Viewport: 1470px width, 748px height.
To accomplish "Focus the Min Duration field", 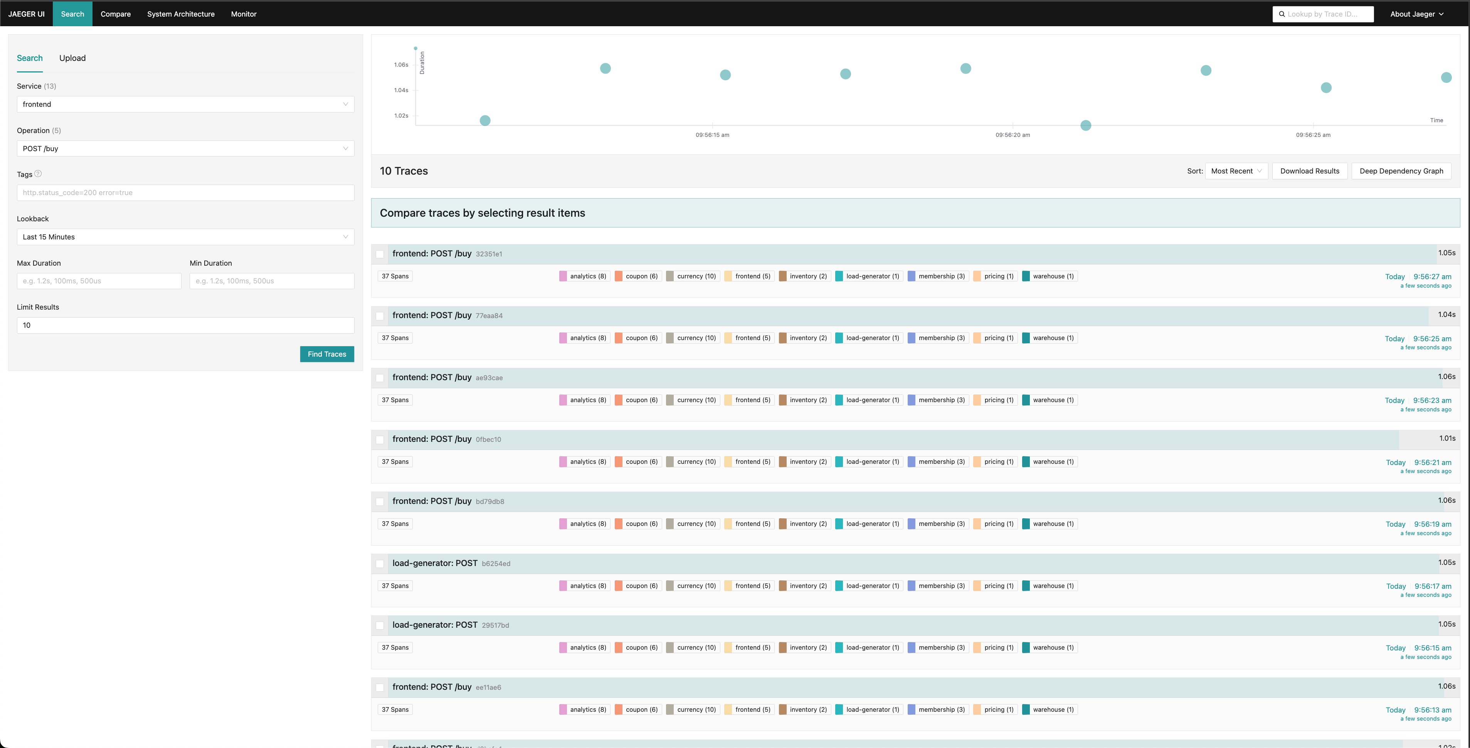I will (272, 281).
